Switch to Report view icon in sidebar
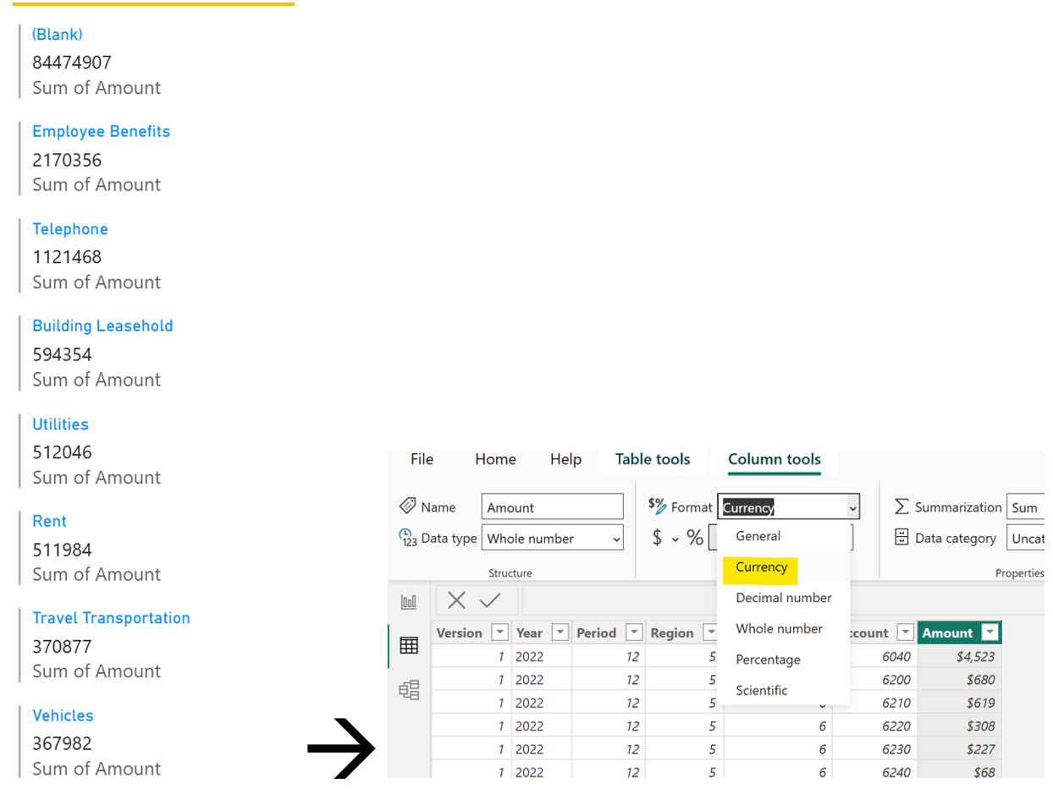1053x794 pixels. [x=409, y=602]
